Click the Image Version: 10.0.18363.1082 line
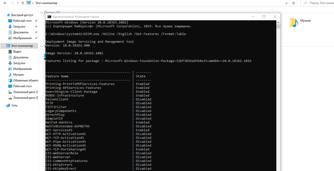Viewport: 334px width, 171px height. pyautogui.click(x=74, y=53)
